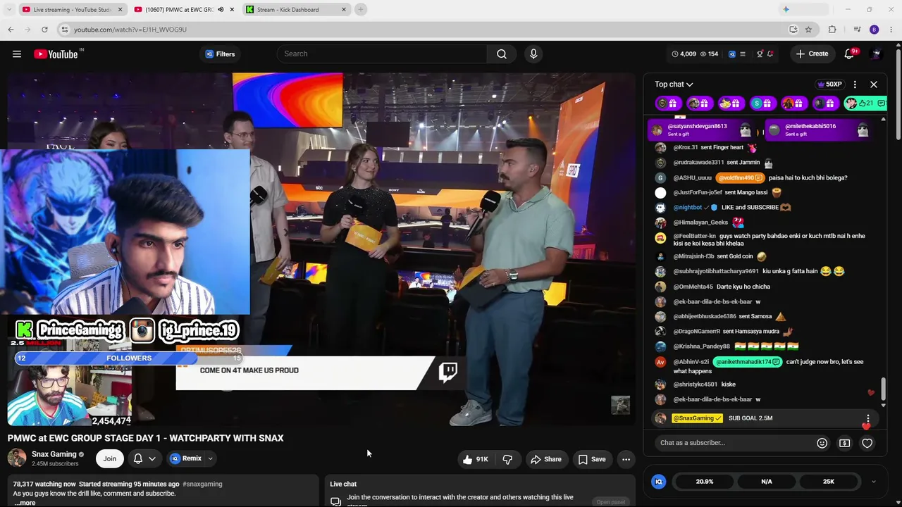
Task: Open the Create menu
Action: pos(812,54)
